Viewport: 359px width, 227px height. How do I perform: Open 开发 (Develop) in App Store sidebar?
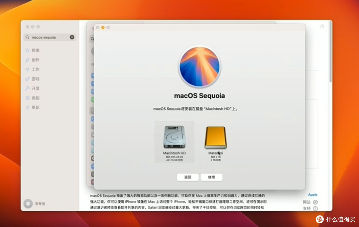point(36,88)
